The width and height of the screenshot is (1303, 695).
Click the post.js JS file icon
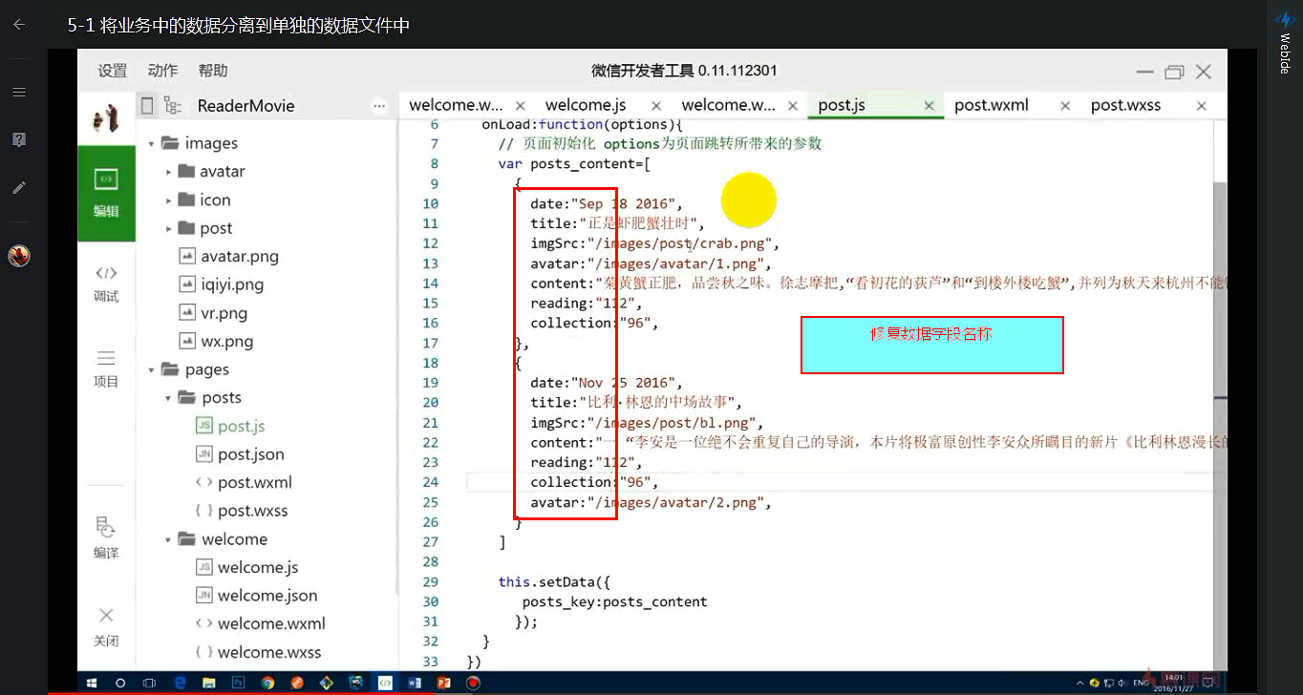pyautogui.click(x=203, y=426)
